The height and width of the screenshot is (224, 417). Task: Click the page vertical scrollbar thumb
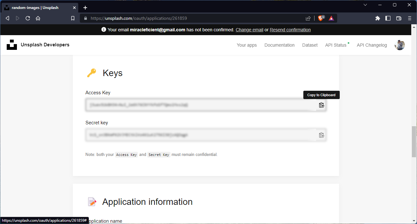(414, 142)
